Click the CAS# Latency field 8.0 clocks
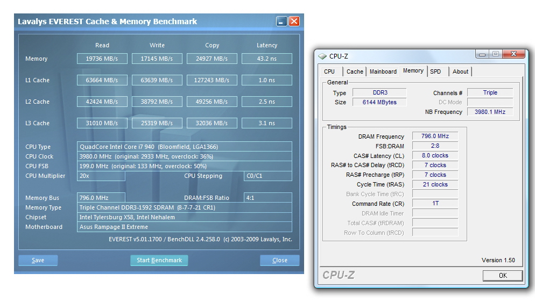 click(435, 156)
